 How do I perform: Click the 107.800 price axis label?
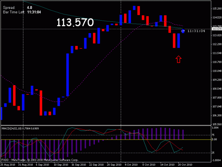217,98
